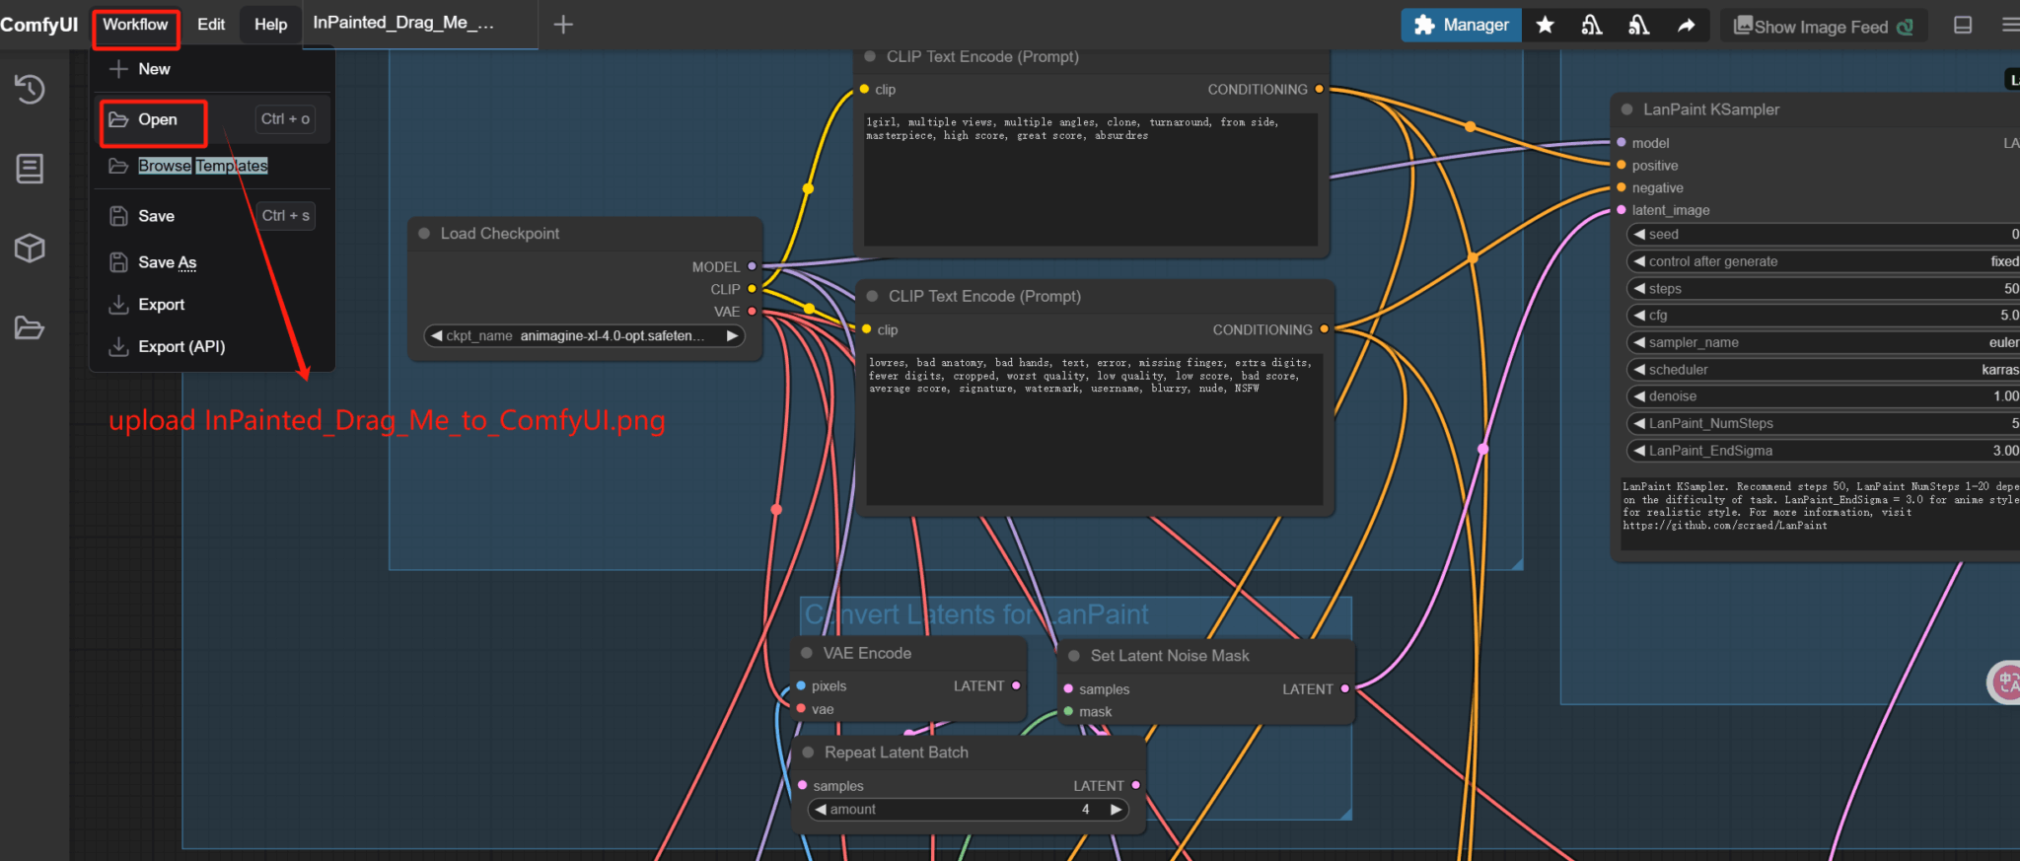This screenshot has width=2020, height=861.
Task: Select next checkpoint with ckpt_name right arrow
Action: [732, 336]
